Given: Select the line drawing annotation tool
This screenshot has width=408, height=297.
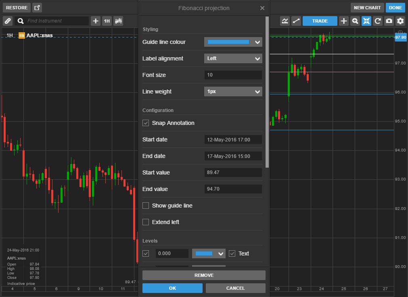Looking at the screenshot, I should pyautogui.click(x=296, y=21).
